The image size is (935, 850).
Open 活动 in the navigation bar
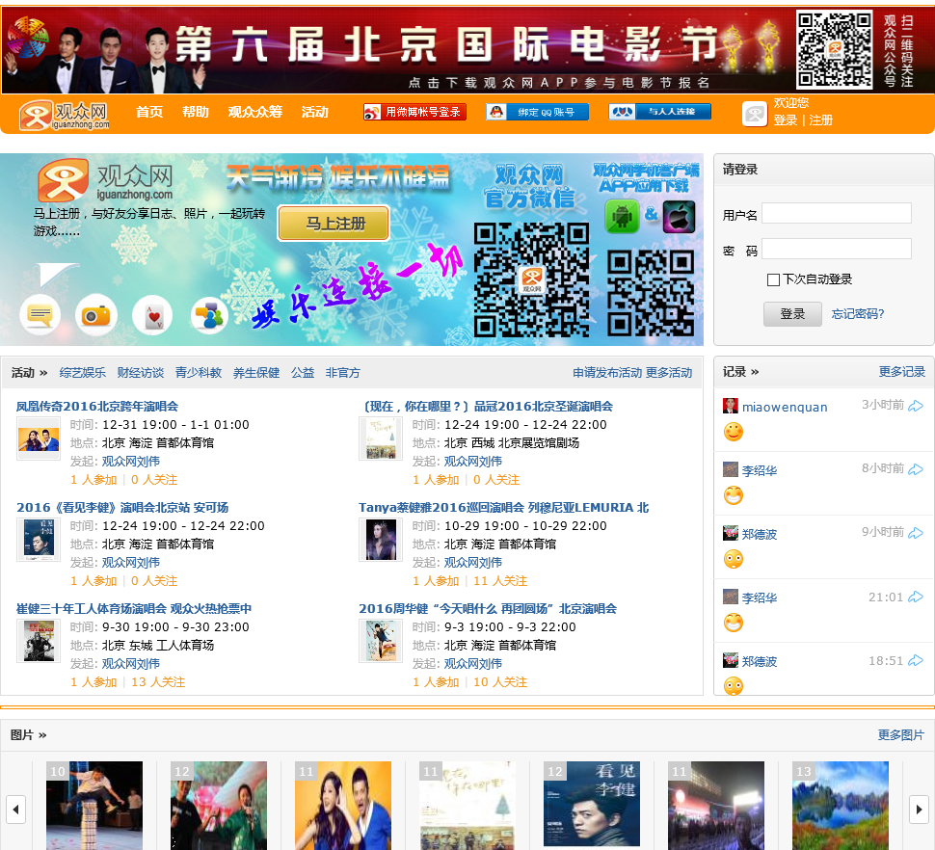tap(315, 112)
